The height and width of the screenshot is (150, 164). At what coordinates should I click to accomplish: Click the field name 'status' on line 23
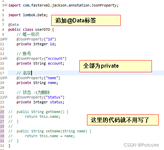click(56, 102)
